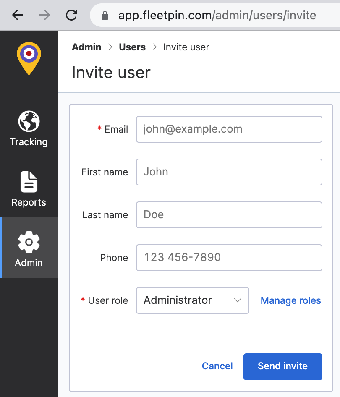Open Reports via the document icon

pos(29,182)
